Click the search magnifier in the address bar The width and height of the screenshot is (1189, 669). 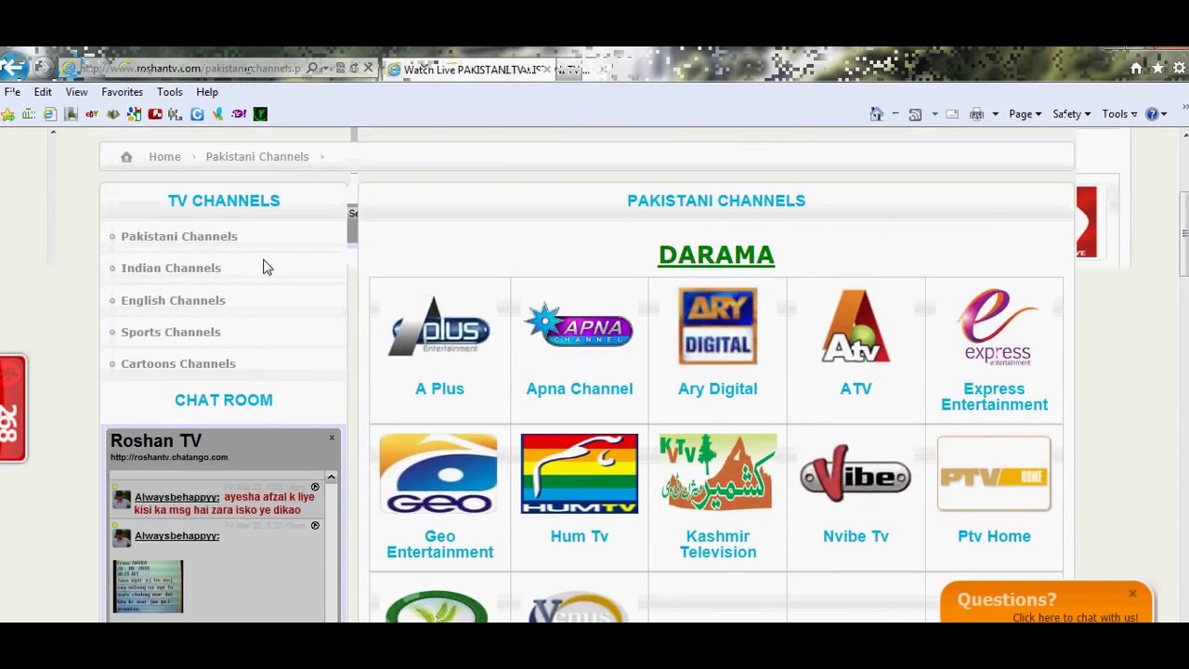tap(313, 68)
